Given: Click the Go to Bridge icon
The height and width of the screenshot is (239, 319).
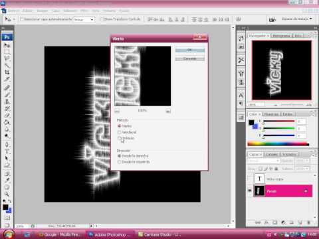Looking at the screenshot, I should coord(272,19).
